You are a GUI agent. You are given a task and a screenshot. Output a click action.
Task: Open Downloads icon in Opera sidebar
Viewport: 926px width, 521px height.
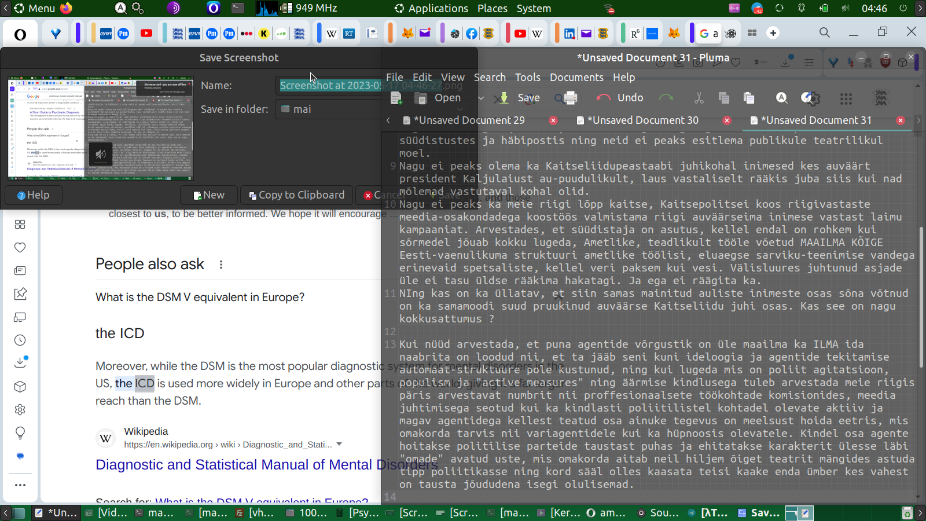point(20,362)
